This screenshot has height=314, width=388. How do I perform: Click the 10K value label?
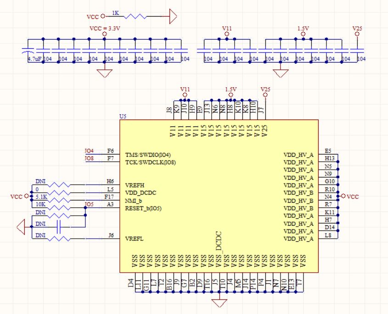(x=40, y=204)
